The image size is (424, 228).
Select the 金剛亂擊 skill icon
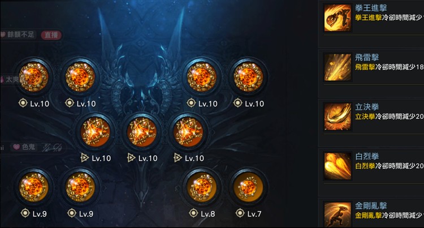tap(337, 215)
